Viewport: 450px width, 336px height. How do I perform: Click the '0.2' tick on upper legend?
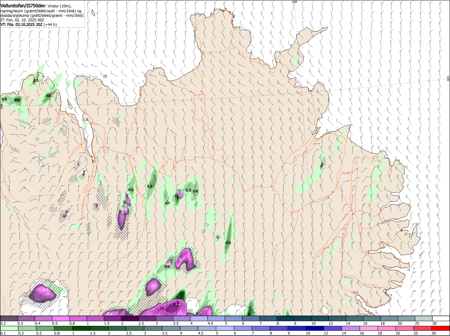3,323
